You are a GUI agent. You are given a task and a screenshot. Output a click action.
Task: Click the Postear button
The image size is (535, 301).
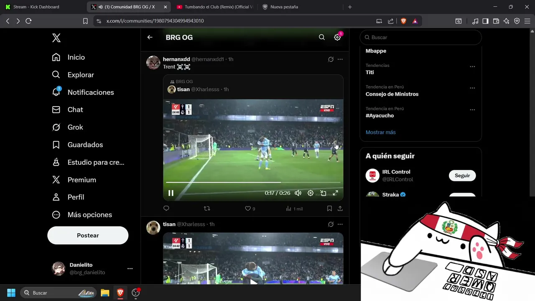(x=88, y=235)
